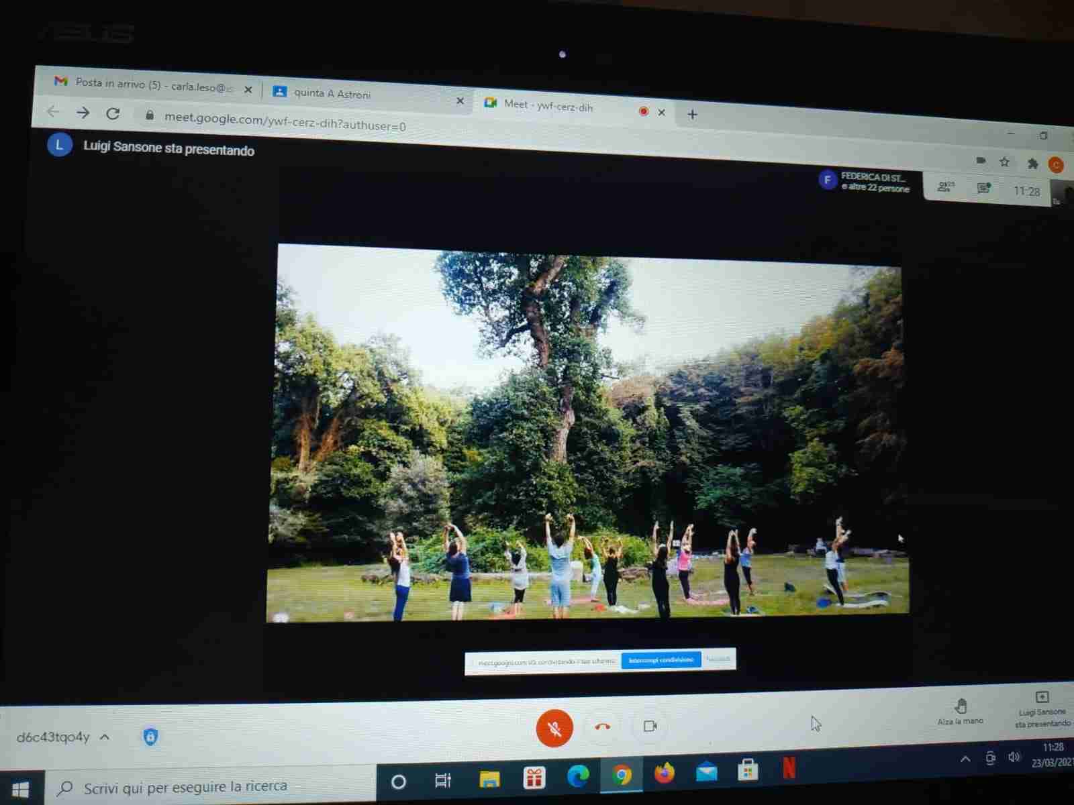Screen dimensions: 1074x805
Task: Open the participants list icon
Action: click(946, 187)
